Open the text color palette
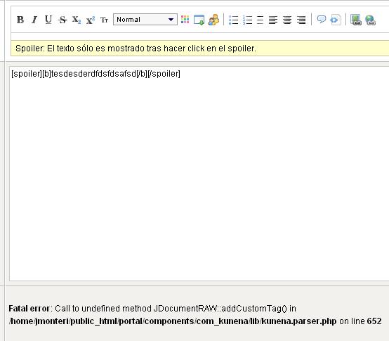389x341 pixels. 185,20
